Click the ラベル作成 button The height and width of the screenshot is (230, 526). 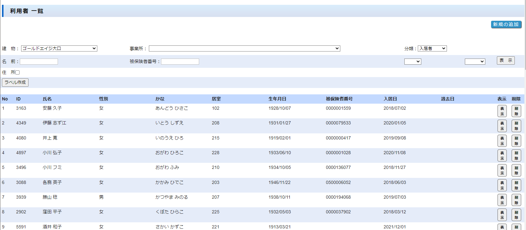[15, 83]
